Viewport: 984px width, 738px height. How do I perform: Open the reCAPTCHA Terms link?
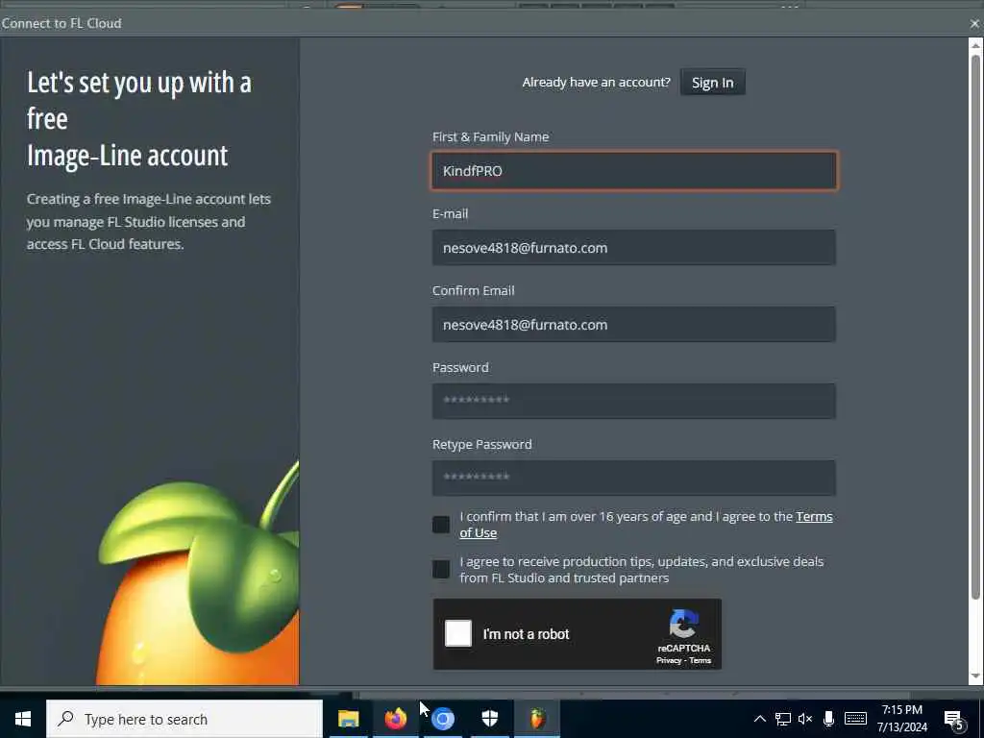(x=700, y=660)
